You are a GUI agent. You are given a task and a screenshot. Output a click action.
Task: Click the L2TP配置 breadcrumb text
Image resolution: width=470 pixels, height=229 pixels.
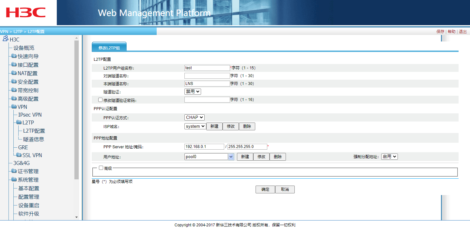[36, 32]
